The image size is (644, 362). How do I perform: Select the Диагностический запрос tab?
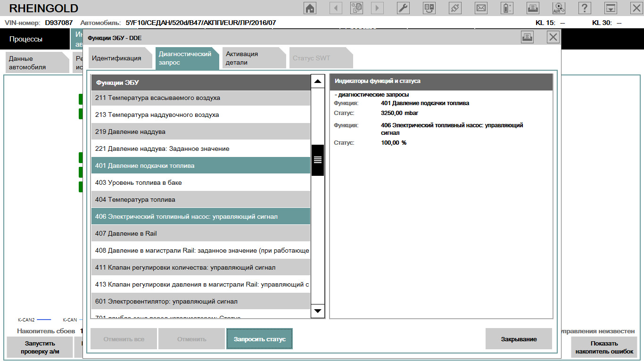187,58
